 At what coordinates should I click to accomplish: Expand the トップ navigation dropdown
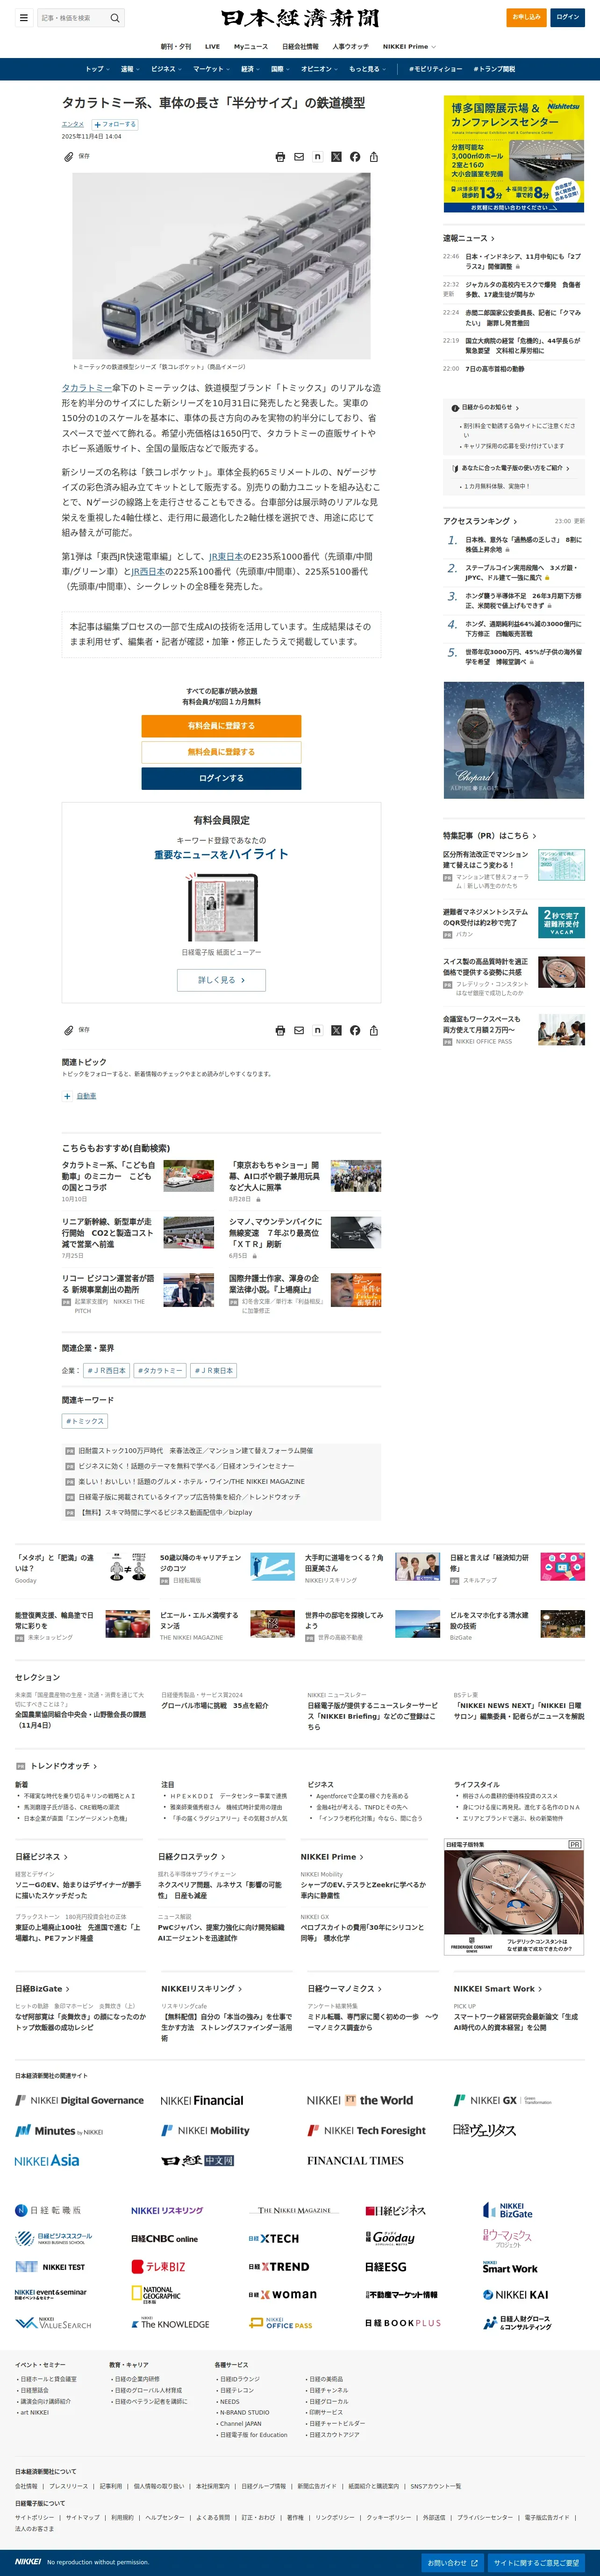pyautogui.click(x=97, y=69)
